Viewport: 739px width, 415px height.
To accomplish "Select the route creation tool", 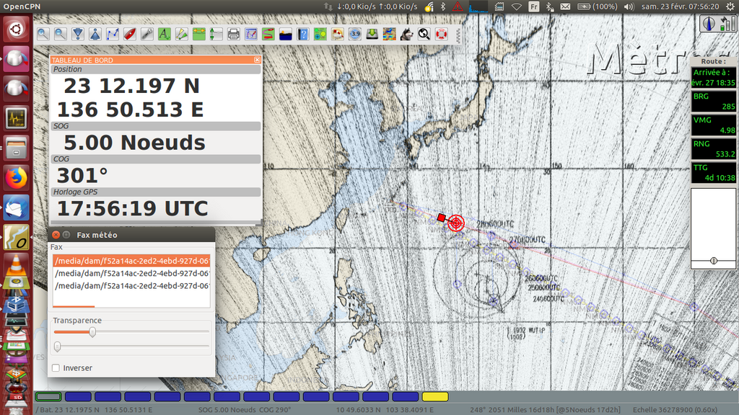I will 113,34.
